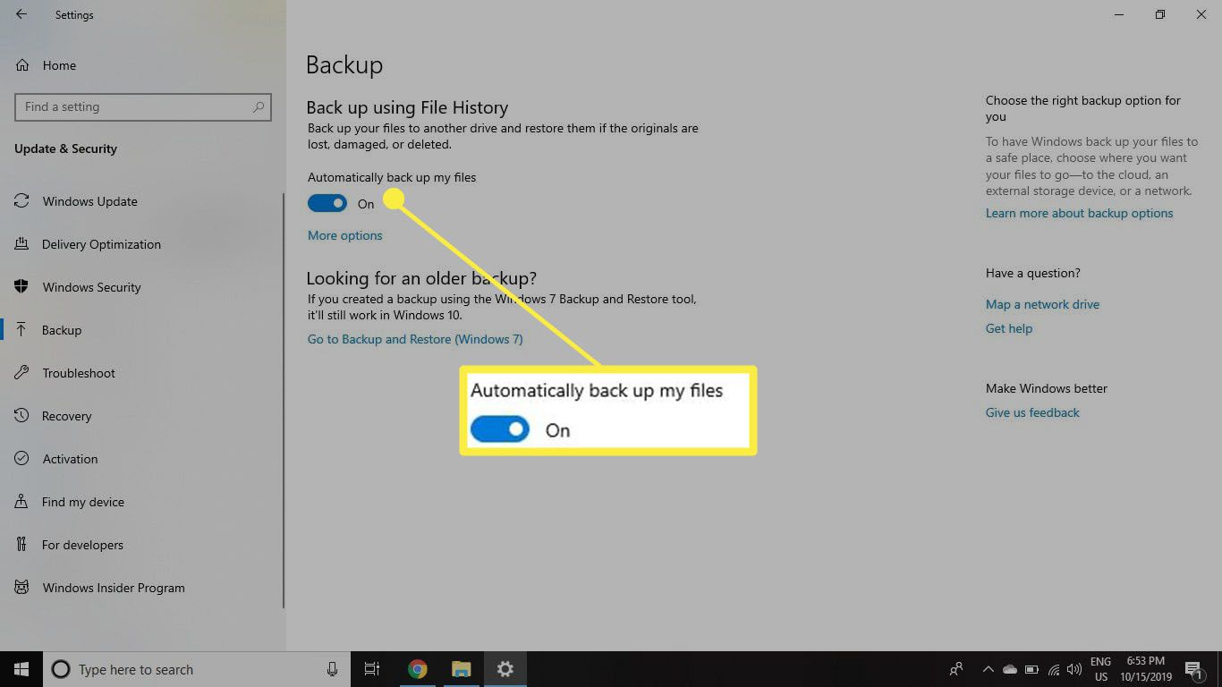This screenshot has height=687, width=1222.
Task: Select the Backup arrow icon
Action: 22,330
